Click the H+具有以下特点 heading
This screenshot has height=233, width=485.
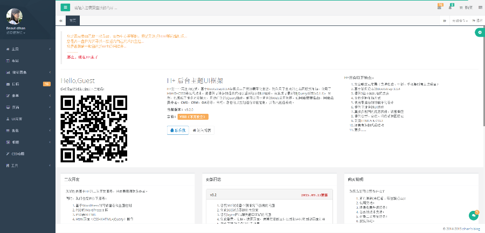[x=359, y=77]
